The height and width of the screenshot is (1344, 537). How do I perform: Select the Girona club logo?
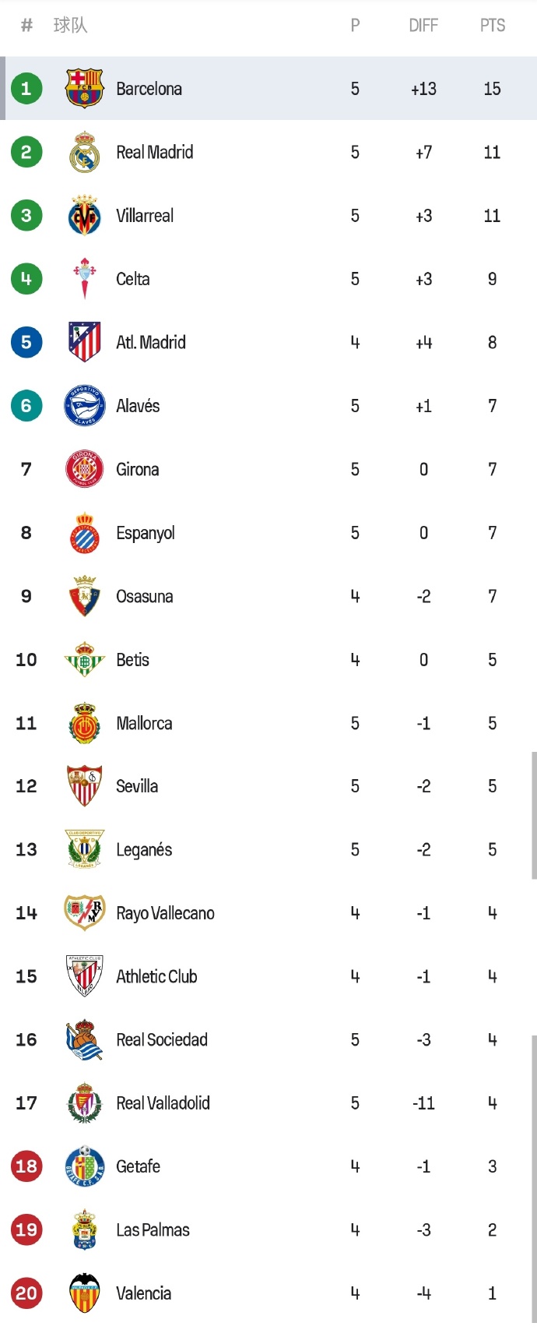pyautogui.click(x=84, y=469)
